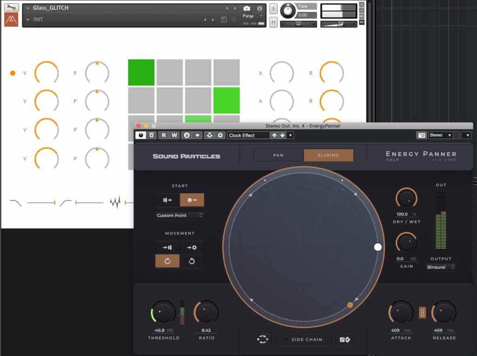
Task: Select start from last position icon
Action: point(167,200)
